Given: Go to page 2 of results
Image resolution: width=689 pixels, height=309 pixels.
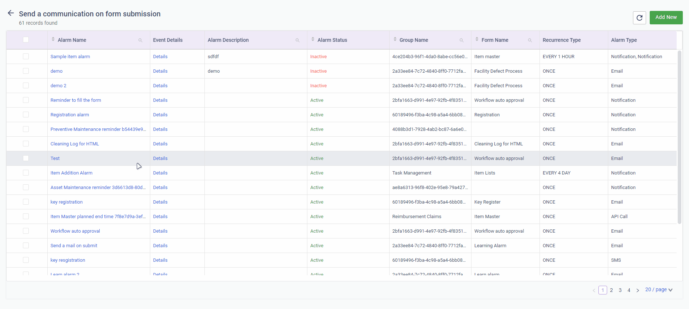Looking at the screenshot, I should (x=612, y=290).
